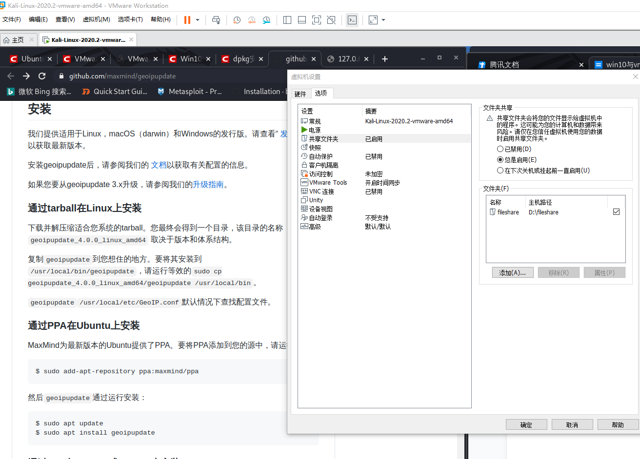Open the Metasploit bookmark
Image resolution: width=640 pixels, height=459 pixels.
coord(190,92)
